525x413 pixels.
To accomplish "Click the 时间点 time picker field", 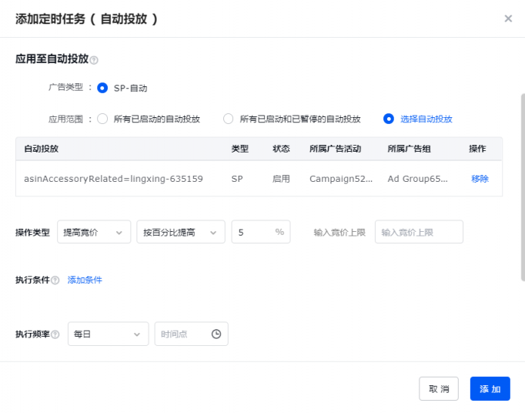I will (191, 334).
